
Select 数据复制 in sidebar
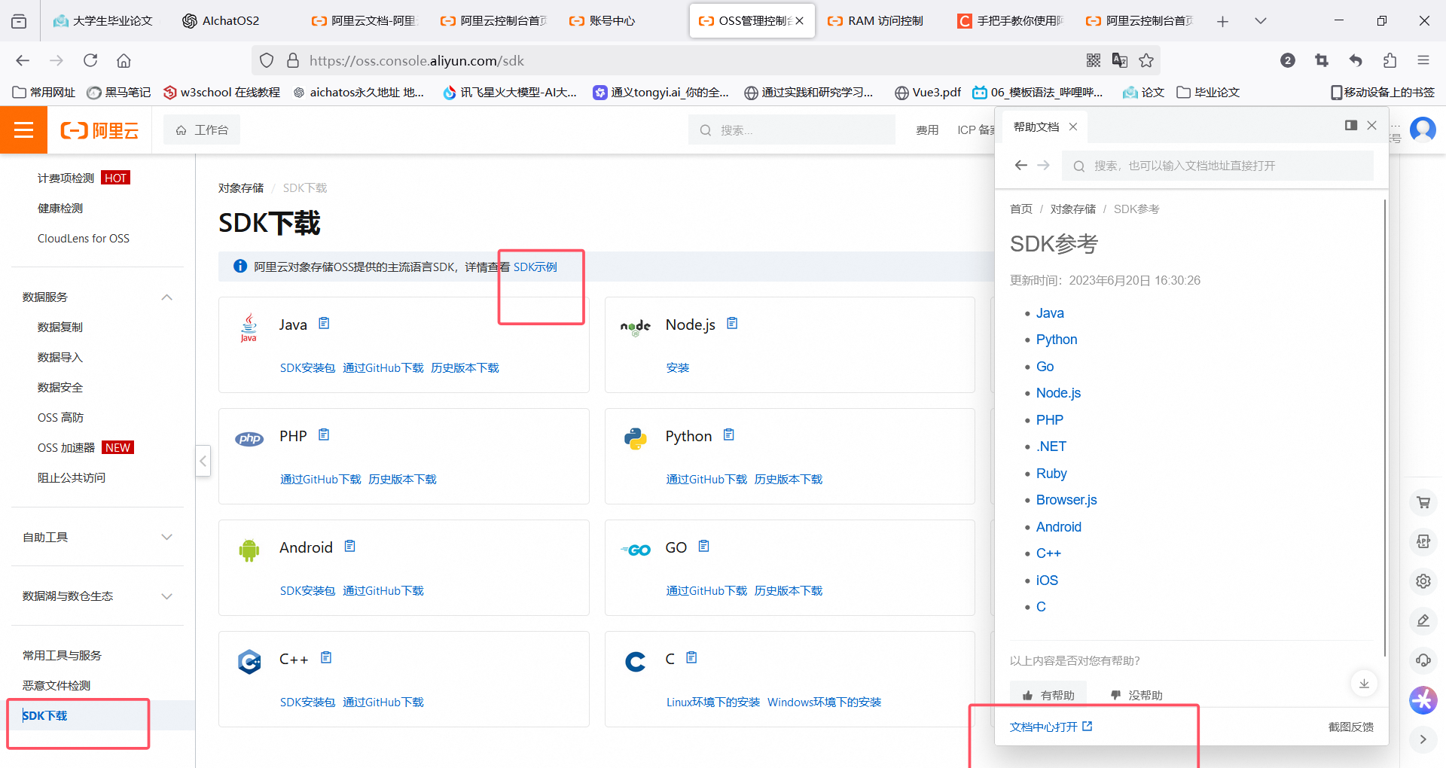(60, 328)
